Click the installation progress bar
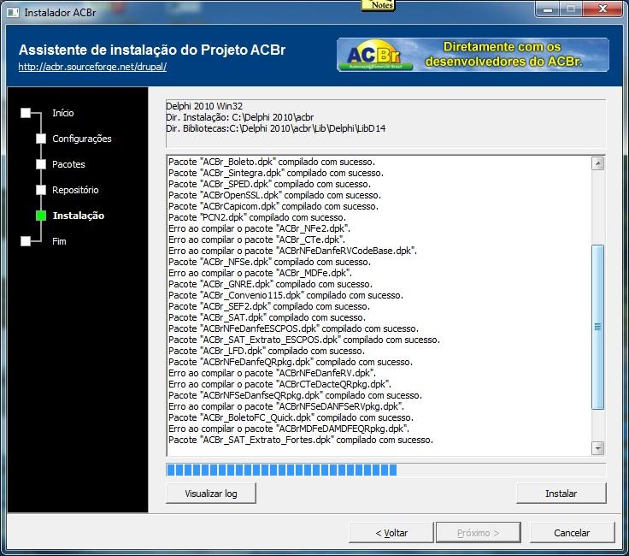The height and width of the screenshot is (556, 629). click(x=385, y=470)
